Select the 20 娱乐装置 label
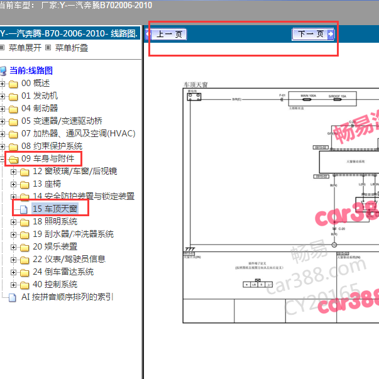This screenshot has width=379, height=379. 55,246
